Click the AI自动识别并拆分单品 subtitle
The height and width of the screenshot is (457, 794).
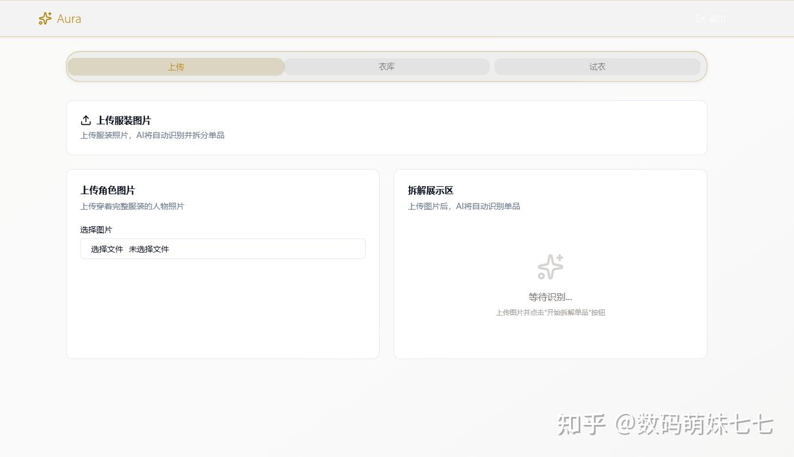point(152,135)
